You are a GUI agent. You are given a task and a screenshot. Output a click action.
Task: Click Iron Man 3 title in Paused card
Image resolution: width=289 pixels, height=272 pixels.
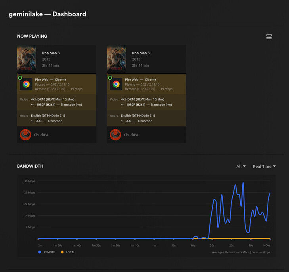(x=51, y=53)
